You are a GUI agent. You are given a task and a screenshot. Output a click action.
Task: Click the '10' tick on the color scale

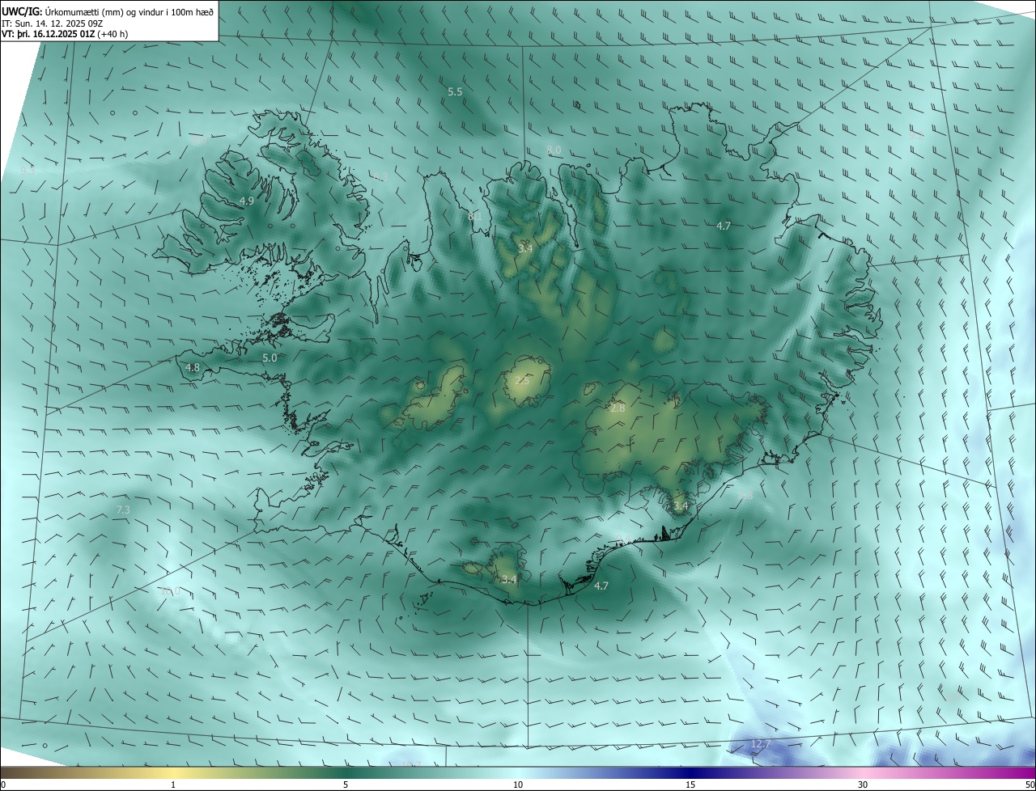click(x=518, y=785)
